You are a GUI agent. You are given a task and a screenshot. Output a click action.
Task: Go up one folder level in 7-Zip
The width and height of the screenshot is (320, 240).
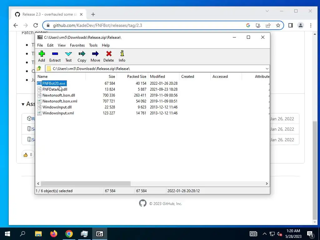[x=39, y=68]
